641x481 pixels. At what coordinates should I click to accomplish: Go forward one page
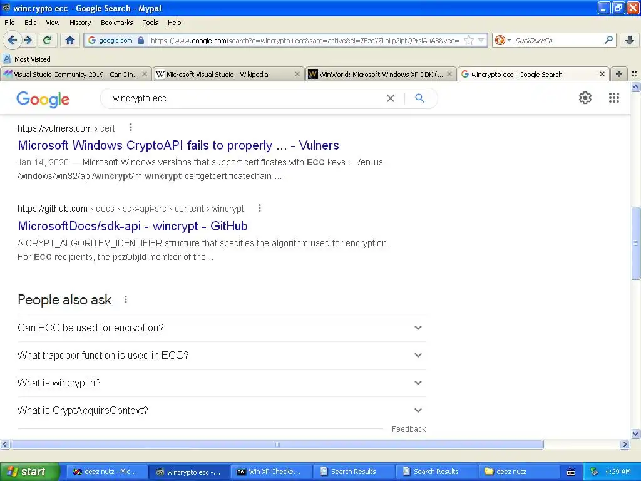[x=28, y=40]
